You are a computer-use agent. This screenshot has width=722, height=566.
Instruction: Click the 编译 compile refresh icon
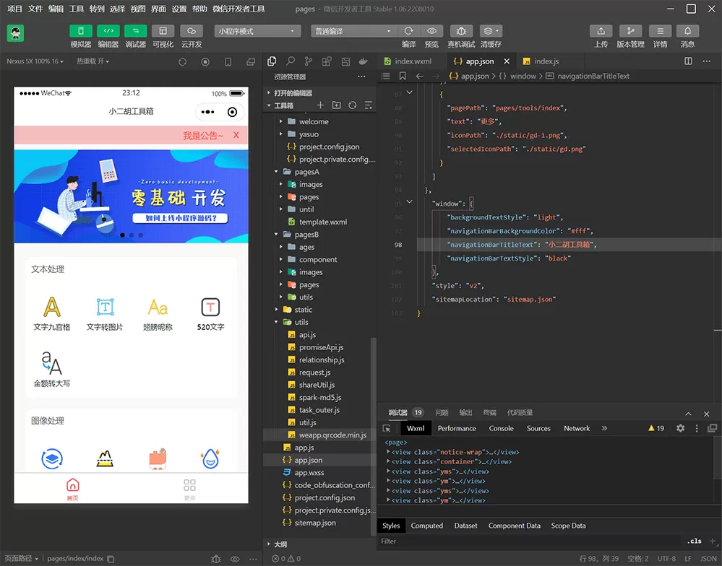tap(408, 31)
